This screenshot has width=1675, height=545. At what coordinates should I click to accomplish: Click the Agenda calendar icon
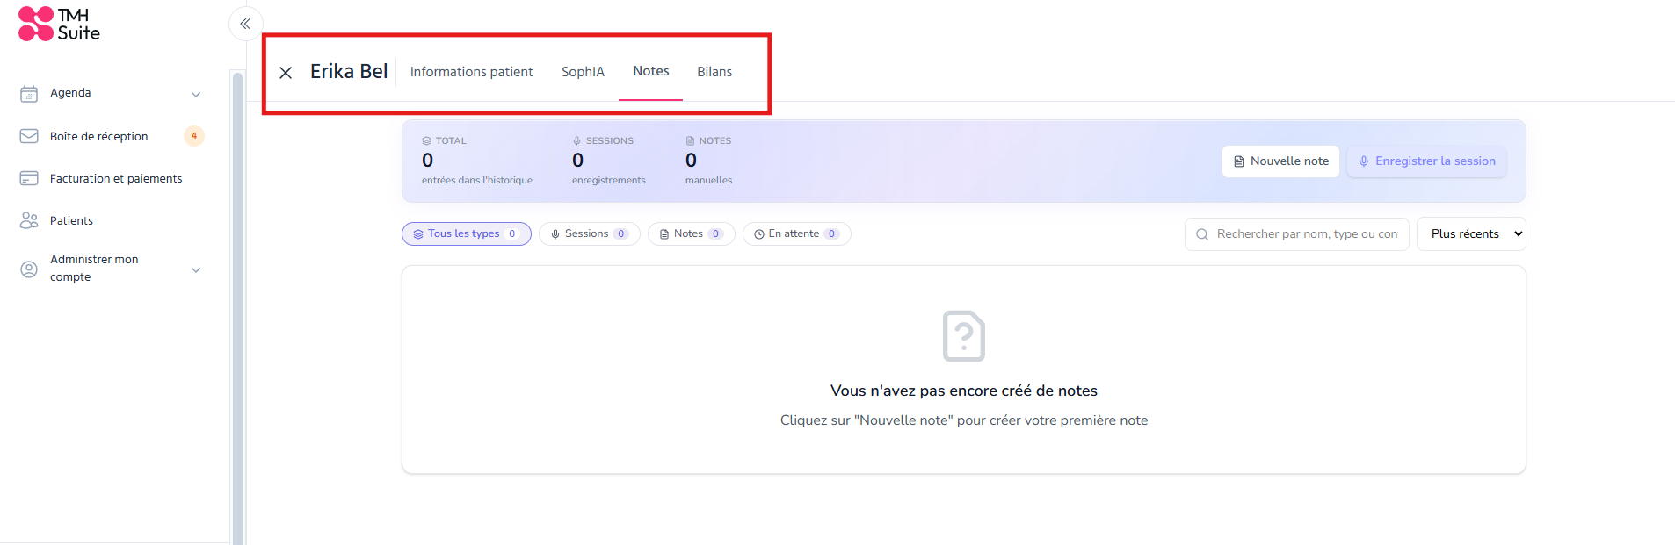pos(29,93)
